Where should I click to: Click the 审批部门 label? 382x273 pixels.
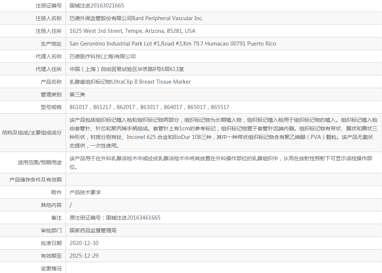tap(51, 230)
